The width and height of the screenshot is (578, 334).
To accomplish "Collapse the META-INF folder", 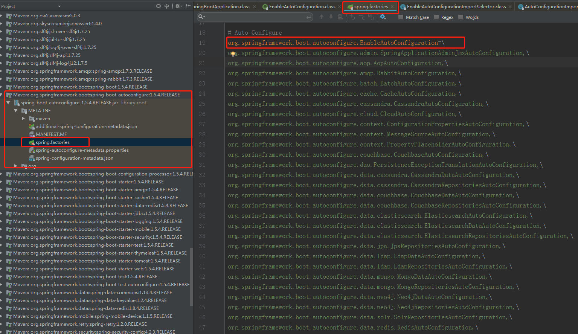I will pos(16,111).
